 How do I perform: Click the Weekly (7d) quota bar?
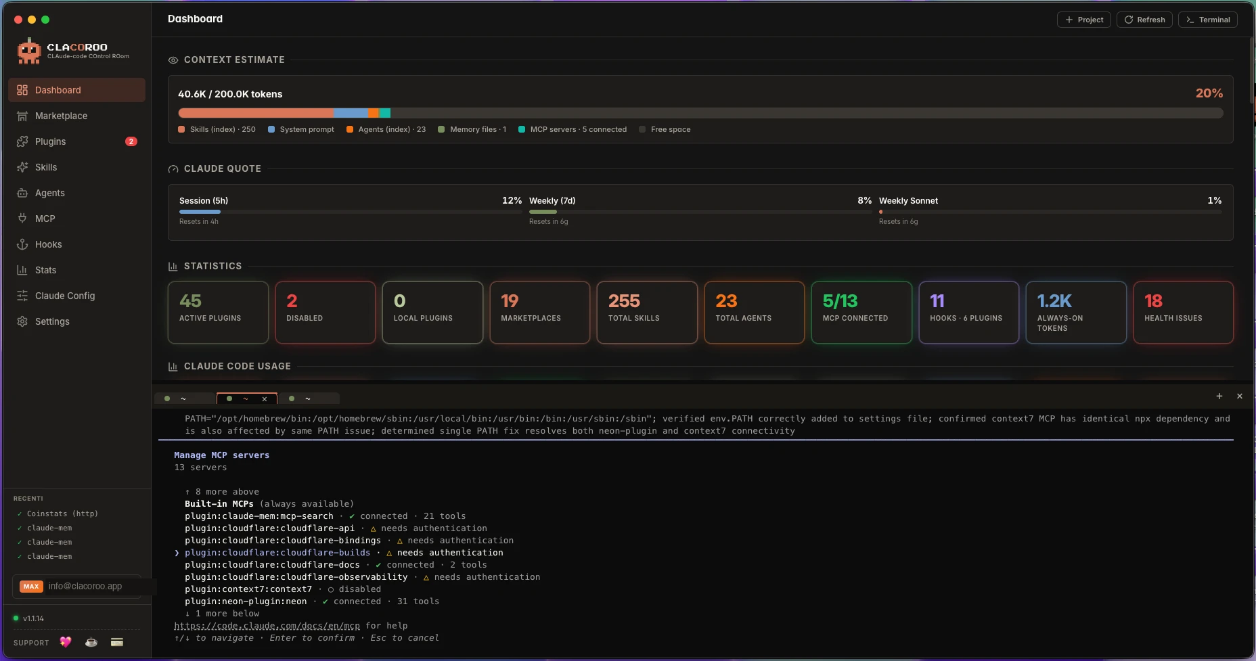click(700, 212)
